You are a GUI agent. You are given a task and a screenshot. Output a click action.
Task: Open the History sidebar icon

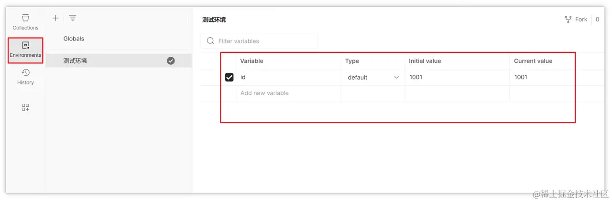25,72
